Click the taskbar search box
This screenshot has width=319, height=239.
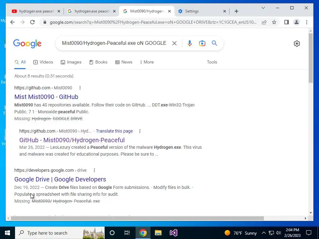(x=60, y=233)
